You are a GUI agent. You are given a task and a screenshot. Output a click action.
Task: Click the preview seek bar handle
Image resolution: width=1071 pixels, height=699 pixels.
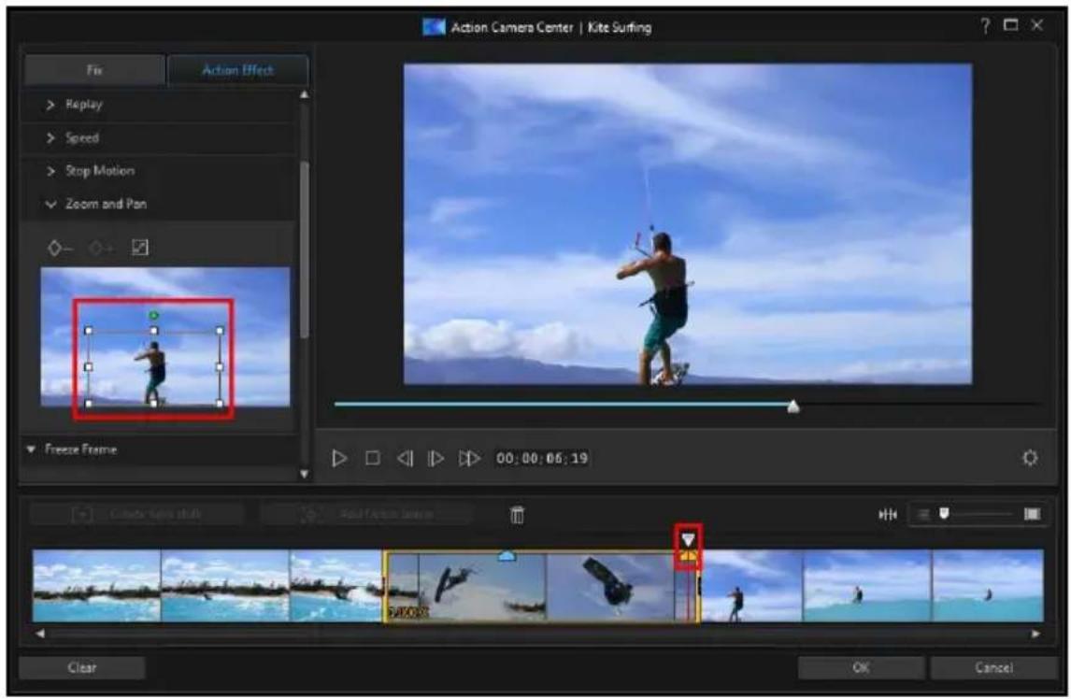[x=793, y=407]
